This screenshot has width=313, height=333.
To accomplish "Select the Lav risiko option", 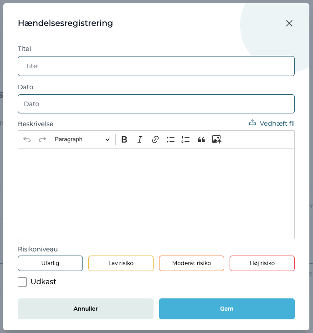I will (x=121, y=263).
